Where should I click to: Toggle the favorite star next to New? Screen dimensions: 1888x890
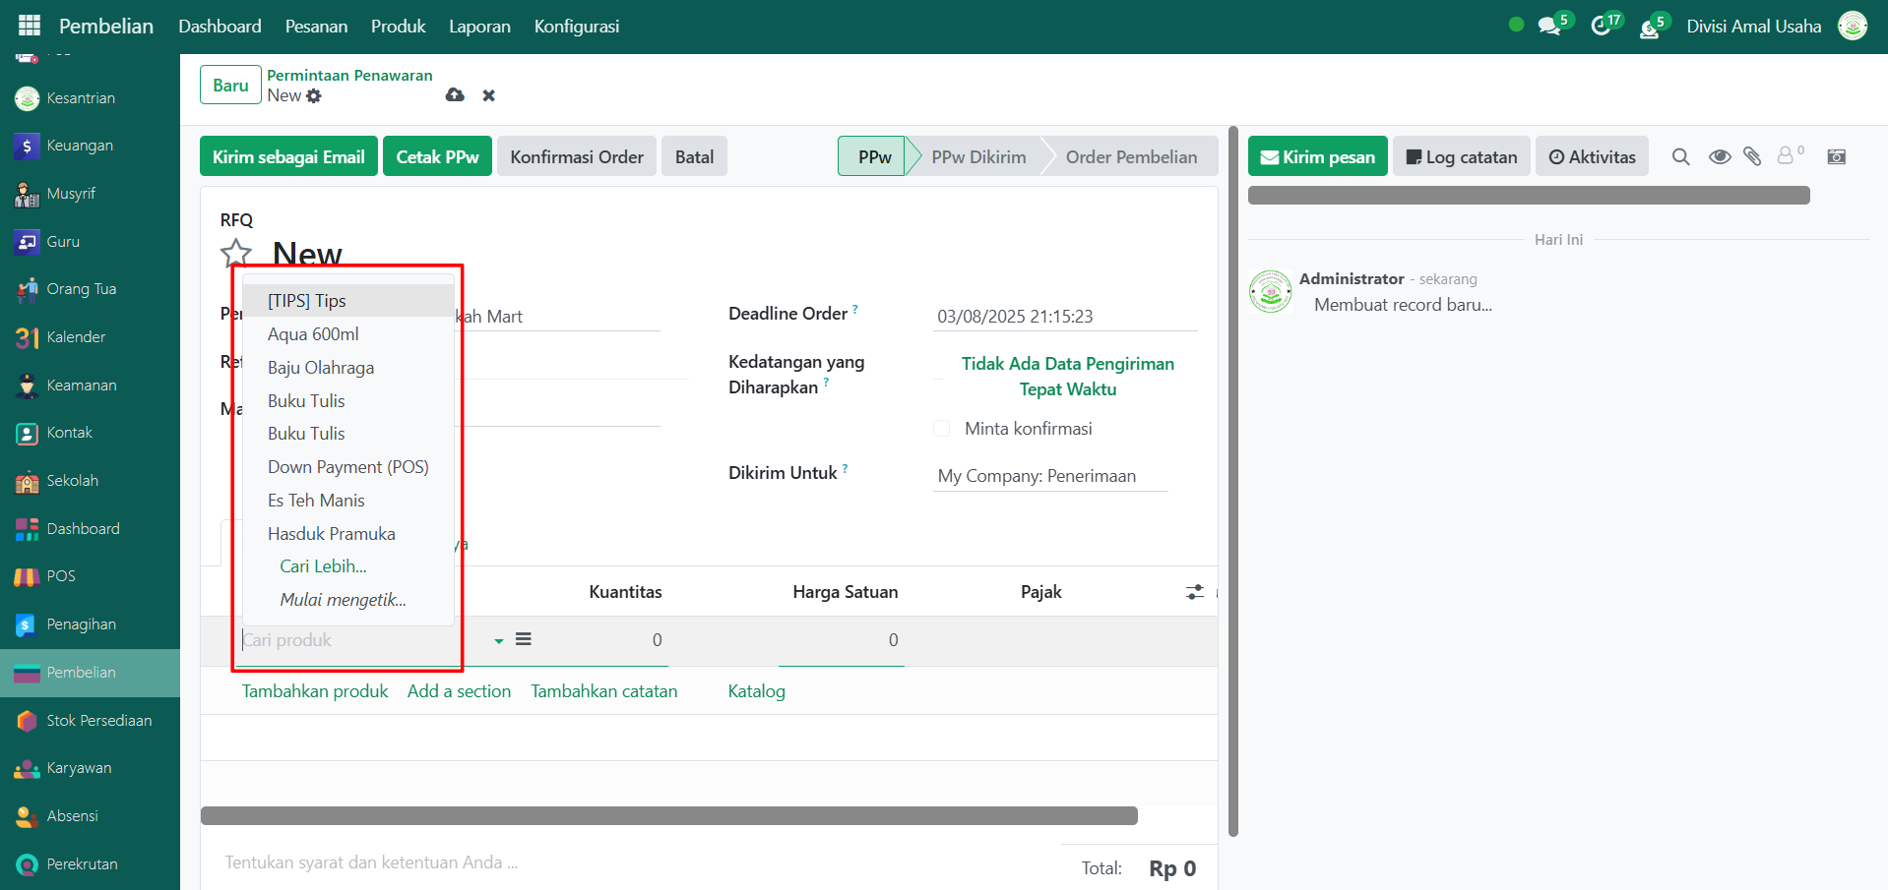coord(236,254)
